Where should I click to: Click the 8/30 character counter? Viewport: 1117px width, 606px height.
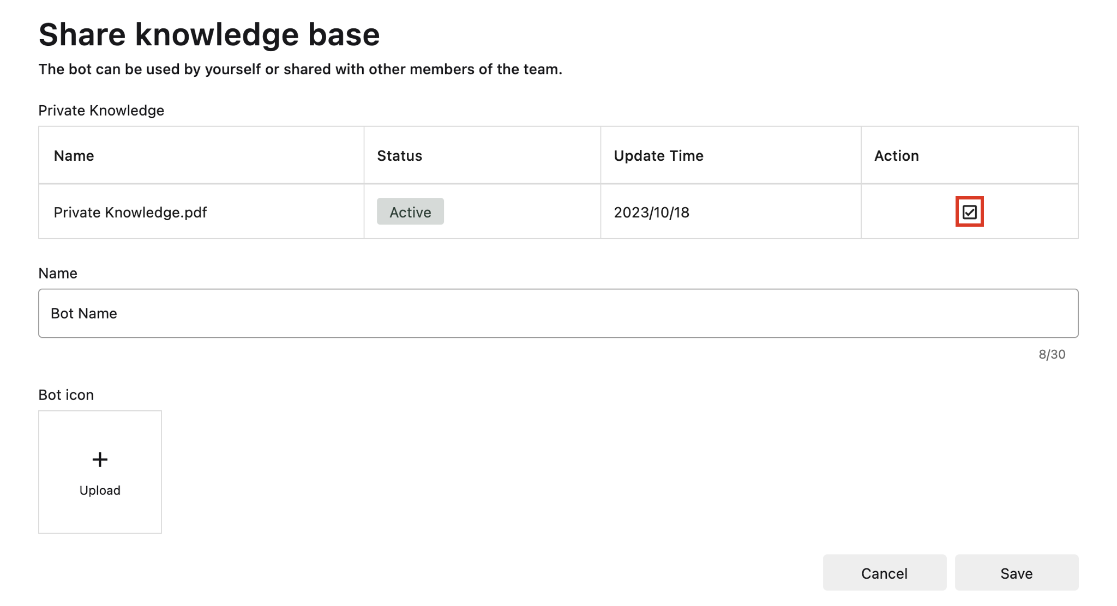pyautogui.click(x=1052, y=354)
